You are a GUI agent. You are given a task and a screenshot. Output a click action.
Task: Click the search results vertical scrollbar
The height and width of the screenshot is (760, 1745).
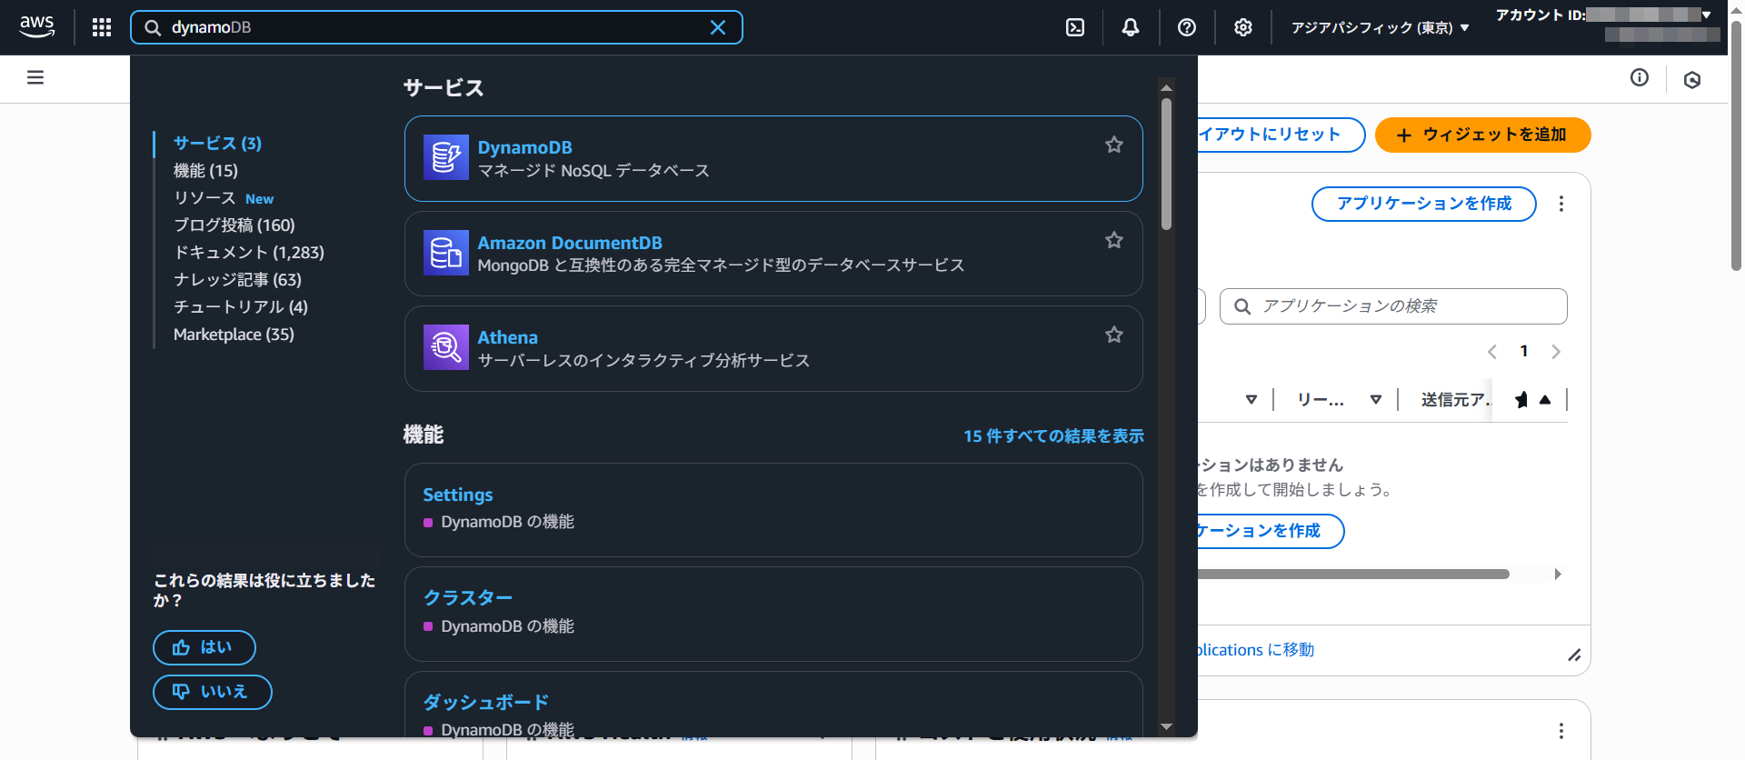tap(1166, 164)
